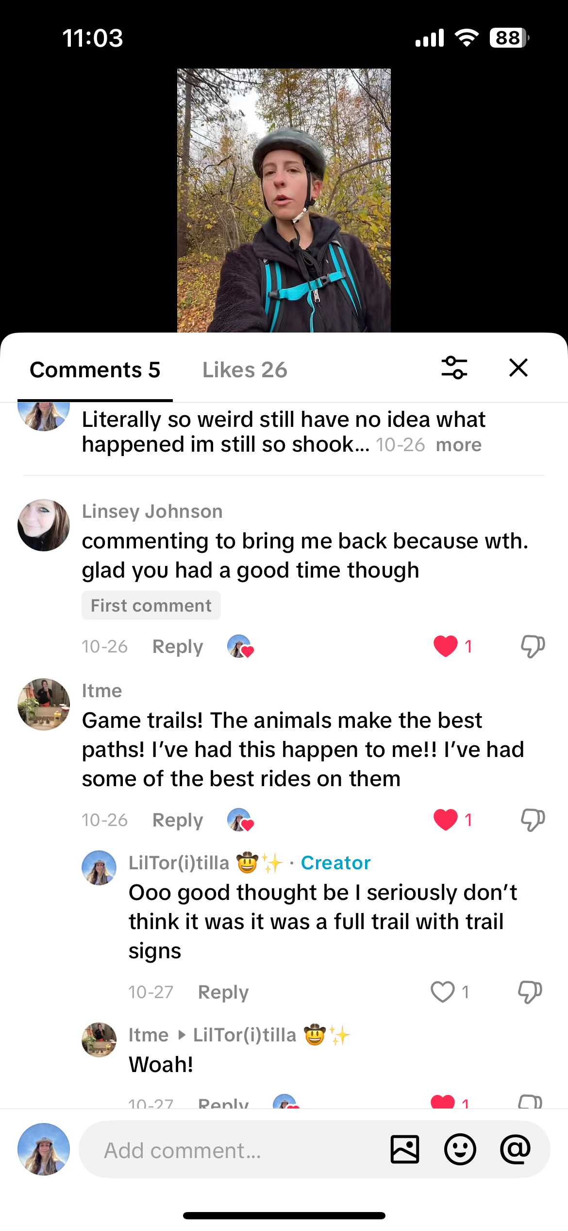Like the Creator's 'Ooo good thought' reply
568x1231 pixels.
tap(443, 992)
